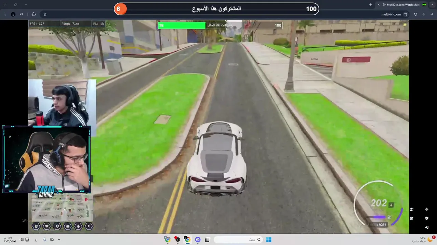Click the water drop thirst hexagon icon
437x245 pixels.
79,226
